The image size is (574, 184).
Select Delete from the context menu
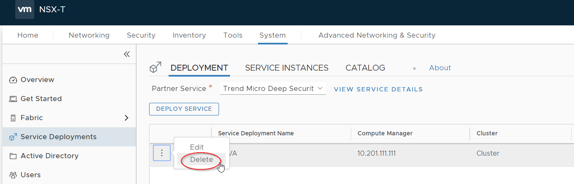point(201,160)
